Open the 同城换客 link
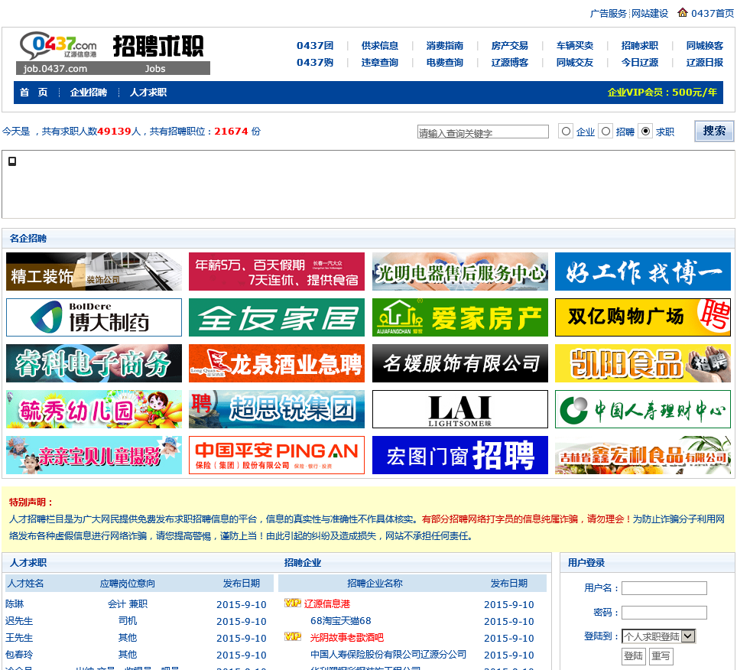Screen dimensions: 737x670 [x=705, y=46]
